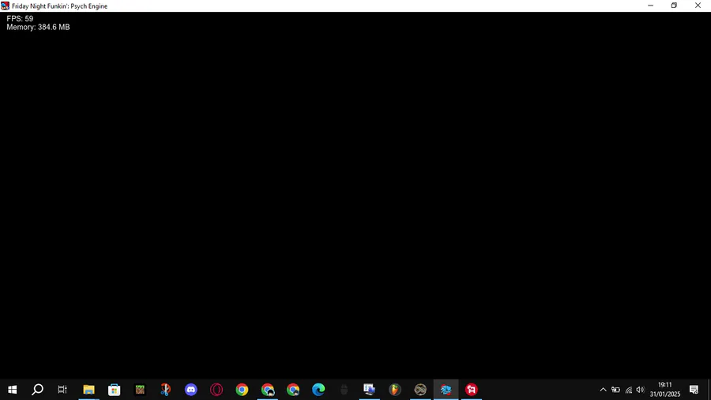Click the 'FPS: 59' counter text
This screenshot has height=400, width=711.
pyautogui.click(x=20, y=19)
